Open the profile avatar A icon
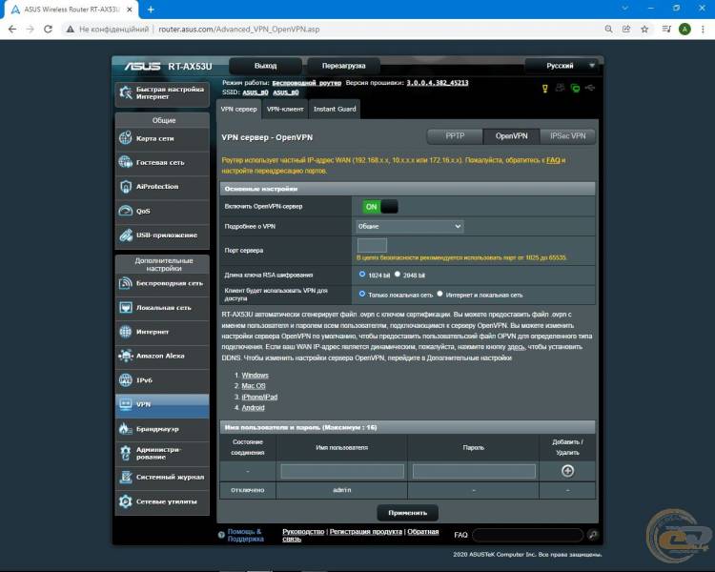The image size is (715, 572). coord(684,30)
